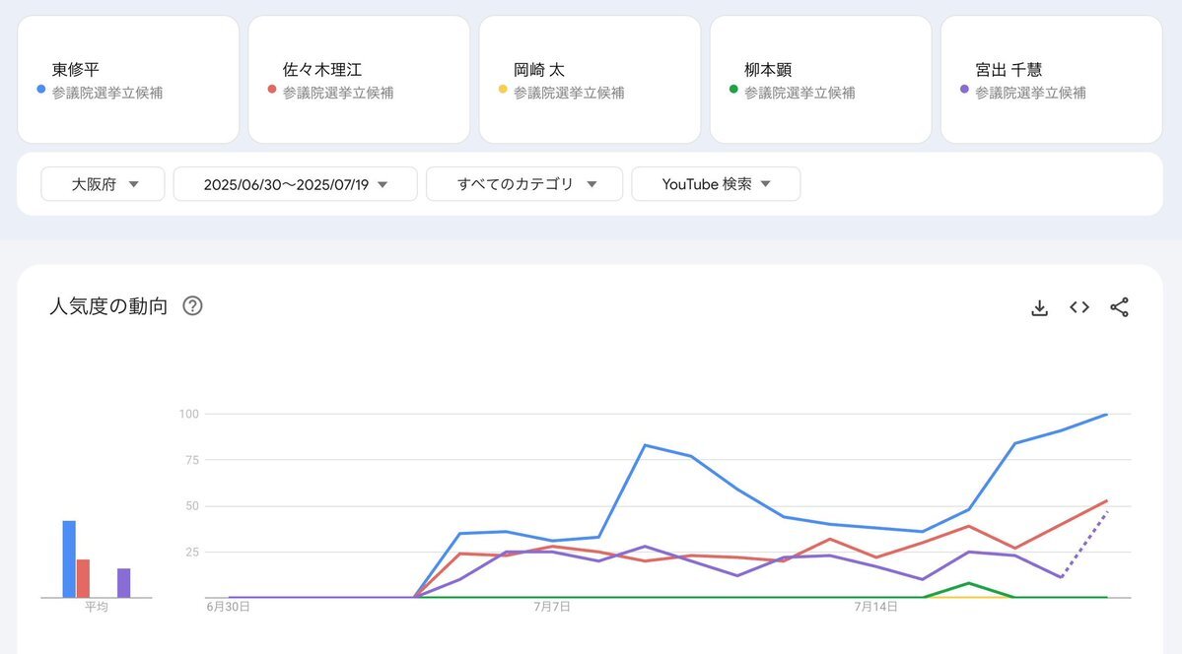This screenshot has width=1182, height=654.
Task: Click the blue line's final peak at 100
Action: [x=1106, y=415]
